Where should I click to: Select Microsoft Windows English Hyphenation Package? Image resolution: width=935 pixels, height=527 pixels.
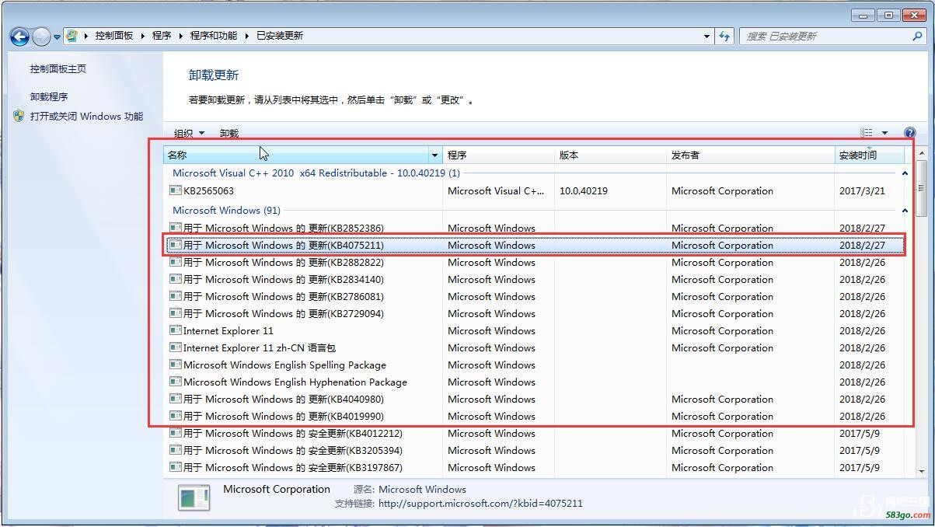coord(535,382)
